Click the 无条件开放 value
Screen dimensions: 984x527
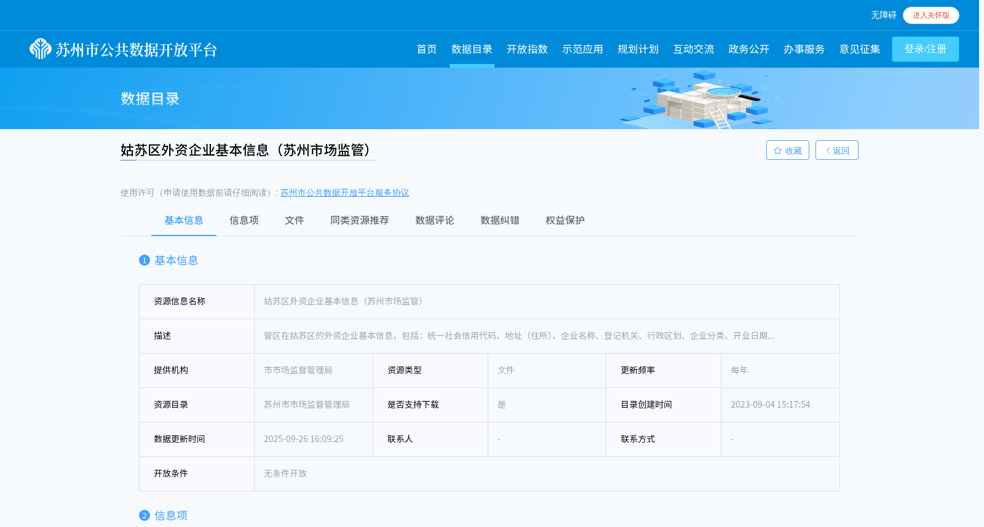(x=285, y=474)
